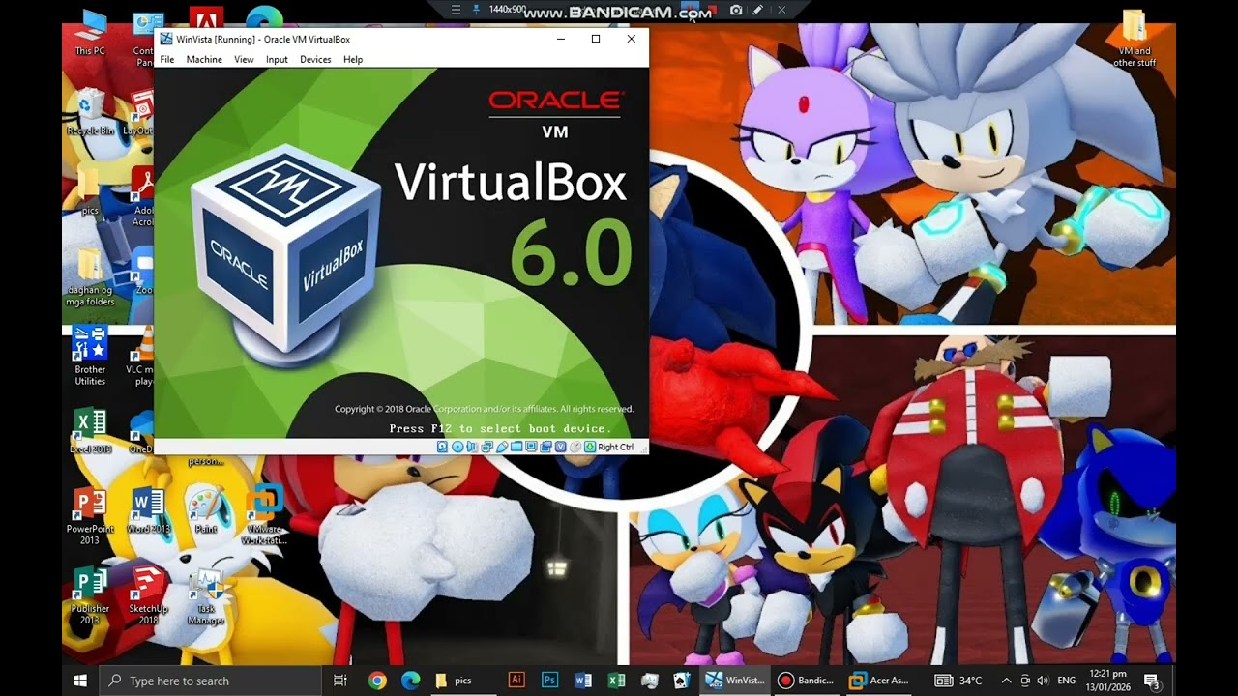Click the 34°C weather widget in taskbar

point(959,681)
